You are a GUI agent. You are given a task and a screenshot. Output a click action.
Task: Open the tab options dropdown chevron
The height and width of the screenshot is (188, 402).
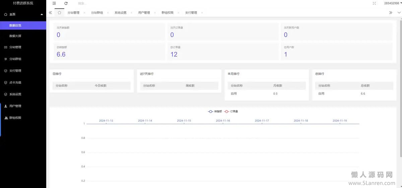click(399, 13)
